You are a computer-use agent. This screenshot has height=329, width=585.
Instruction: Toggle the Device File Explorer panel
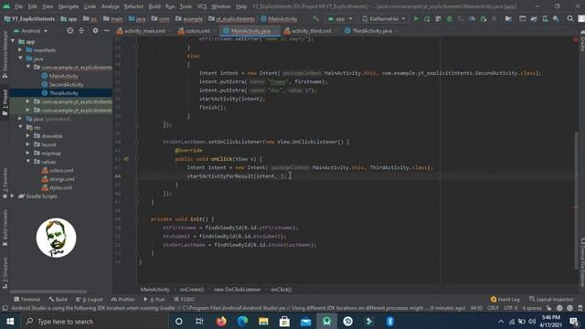point(581,263)
